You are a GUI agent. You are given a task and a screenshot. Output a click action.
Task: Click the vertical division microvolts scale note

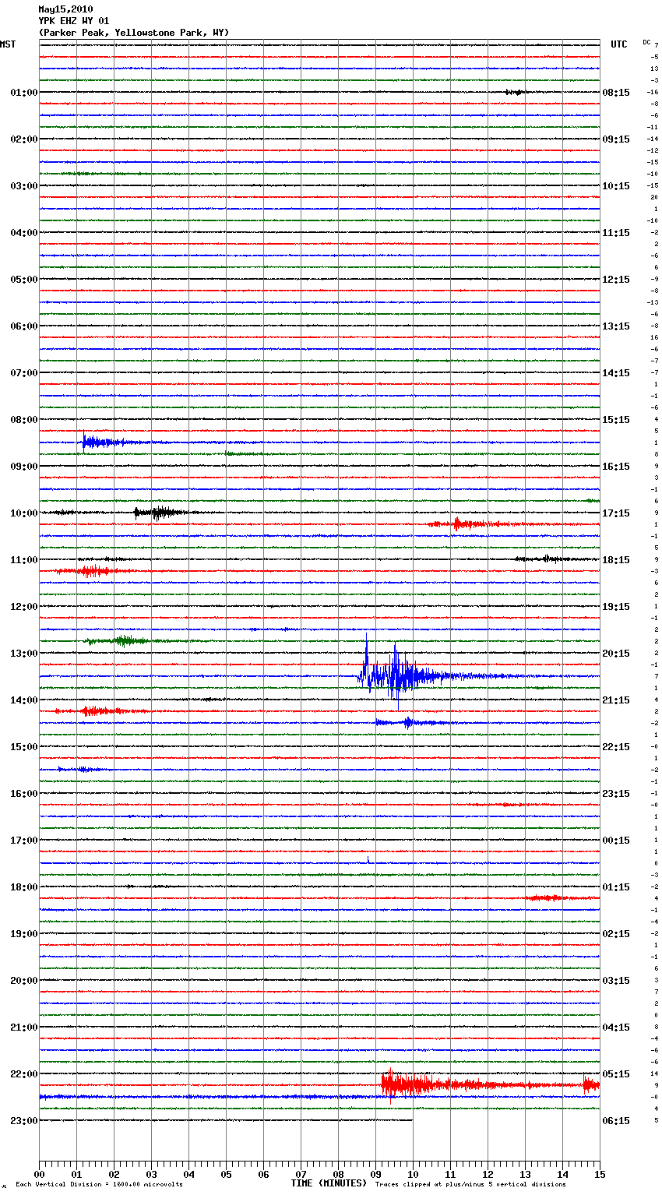pyautogui.click(x=99, y=1185)
